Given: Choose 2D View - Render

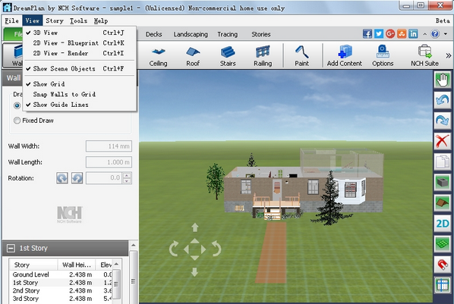Looking at the screenshot, I should click(79, 53).
